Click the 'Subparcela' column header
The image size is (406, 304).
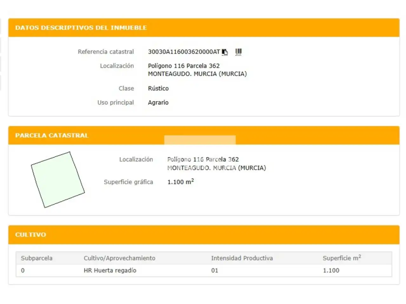(37, 258)
